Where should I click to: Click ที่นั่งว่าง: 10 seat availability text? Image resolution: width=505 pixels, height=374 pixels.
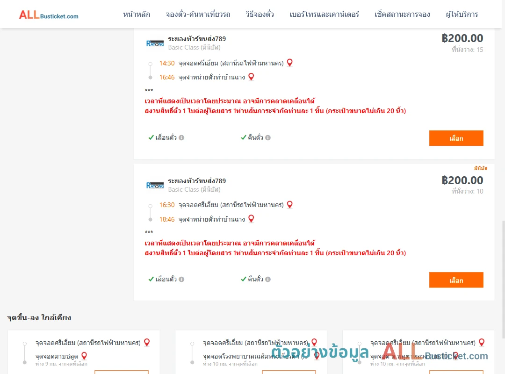coord(467,191)
